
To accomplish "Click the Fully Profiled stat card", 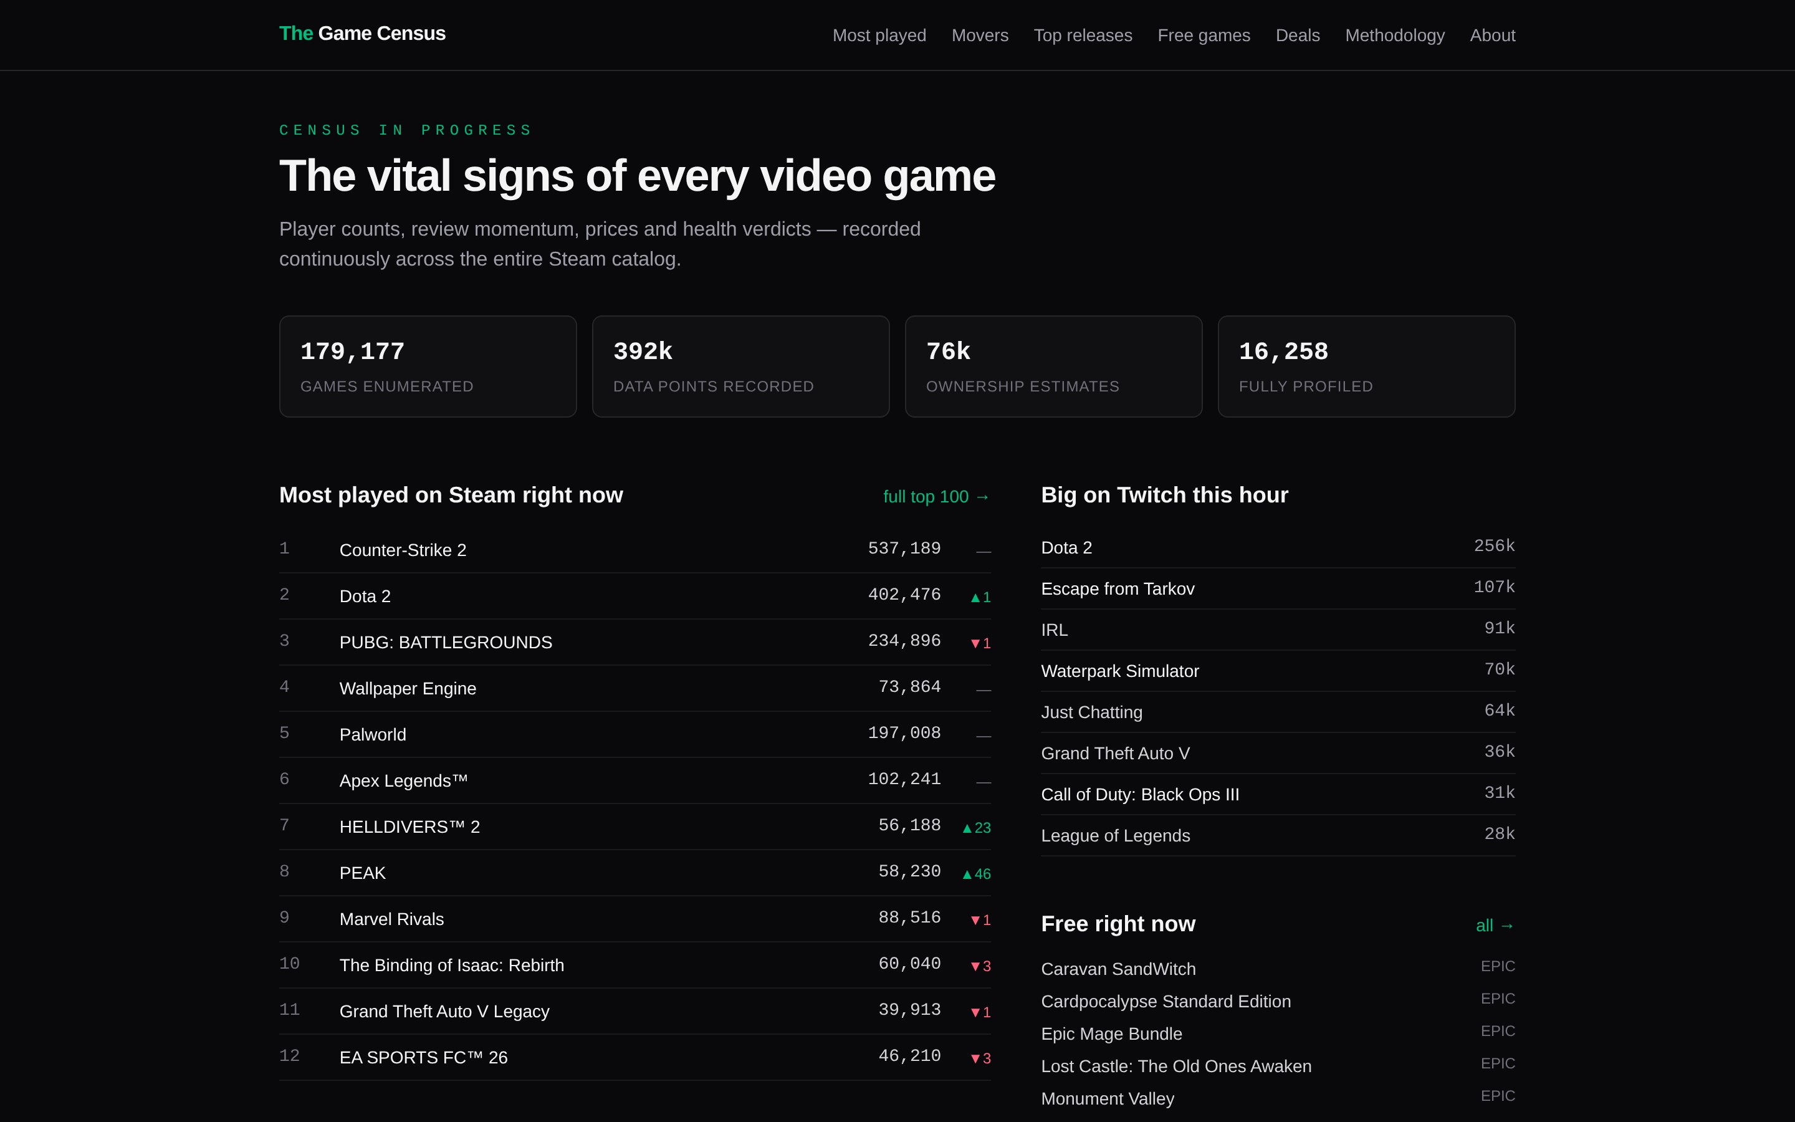I will coord(1366,367).
